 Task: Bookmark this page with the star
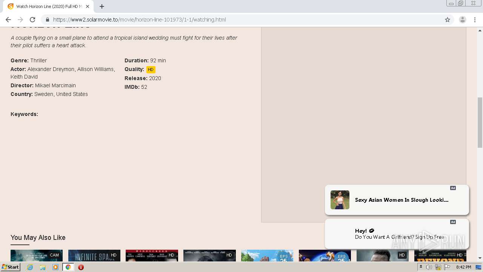(x=448, y=20)
